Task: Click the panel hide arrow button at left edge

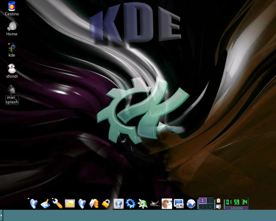Action: 1,215
